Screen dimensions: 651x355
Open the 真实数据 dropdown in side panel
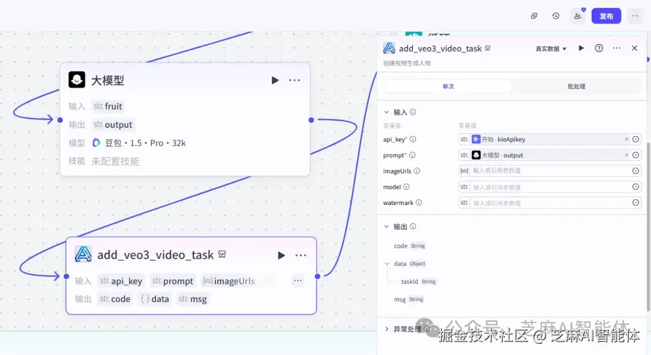click(x=551, y=49)
